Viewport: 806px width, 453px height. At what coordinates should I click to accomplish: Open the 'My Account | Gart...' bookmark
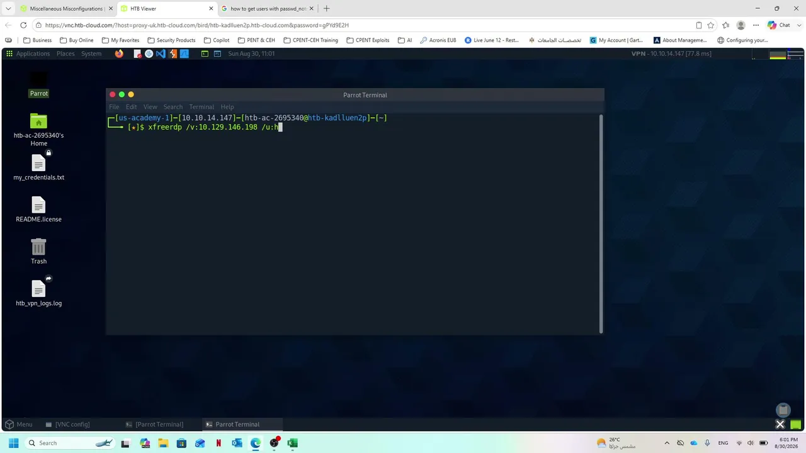coord(616,40)
